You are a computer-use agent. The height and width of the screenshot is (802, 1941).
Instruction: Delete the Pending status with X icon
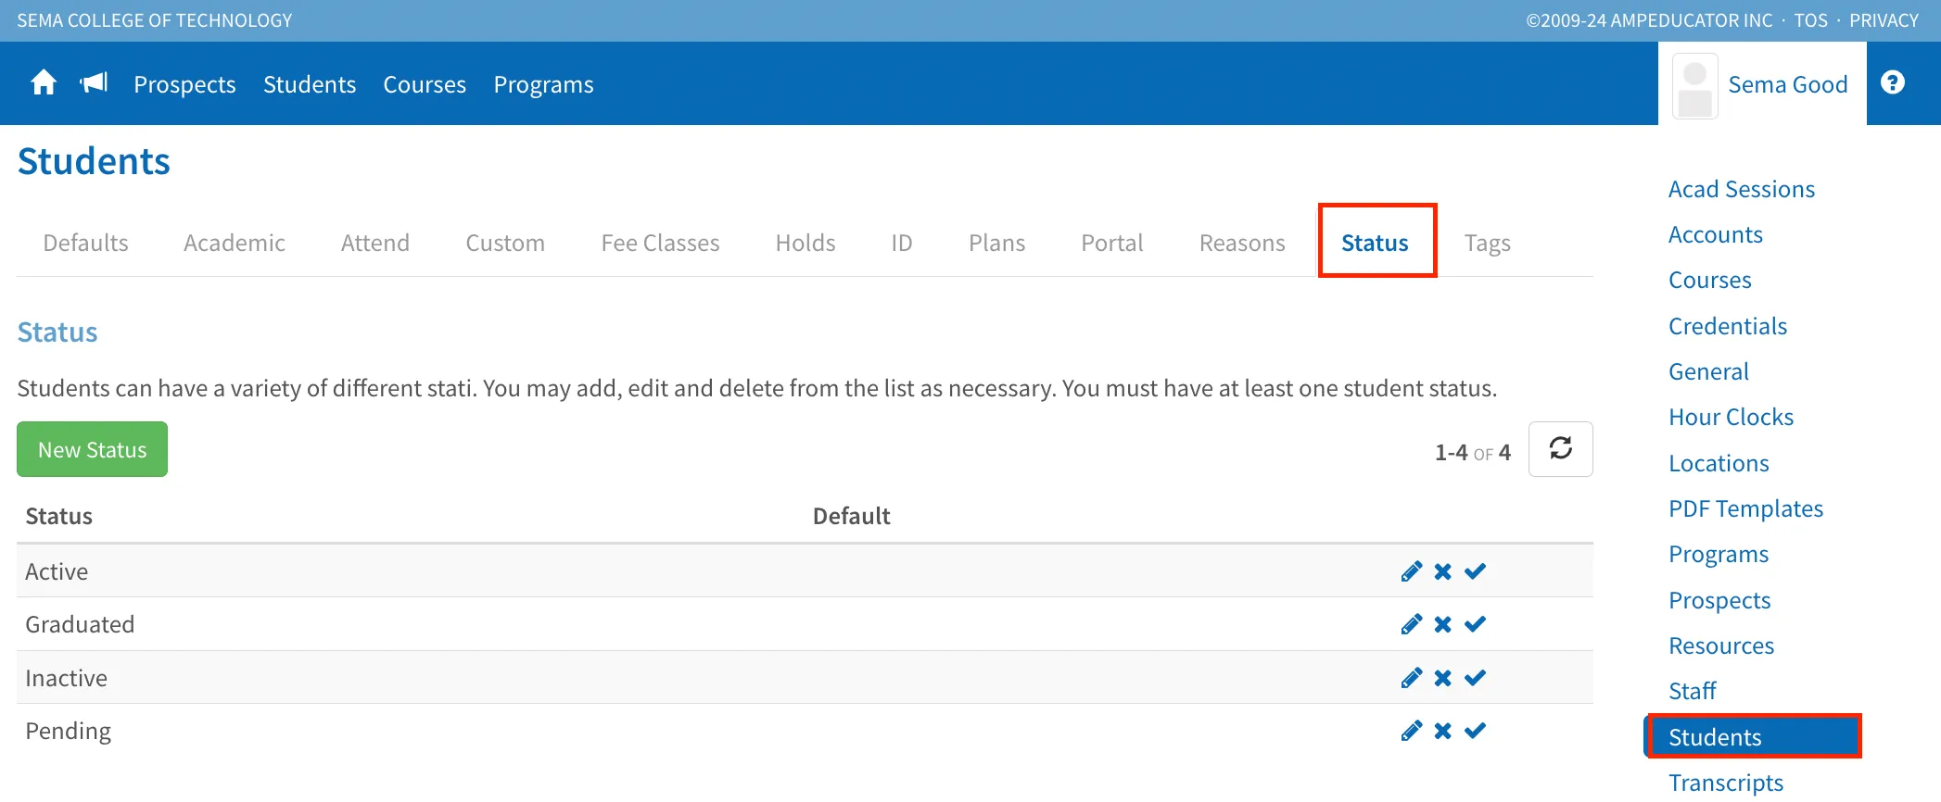click(x=1443, y=731)
